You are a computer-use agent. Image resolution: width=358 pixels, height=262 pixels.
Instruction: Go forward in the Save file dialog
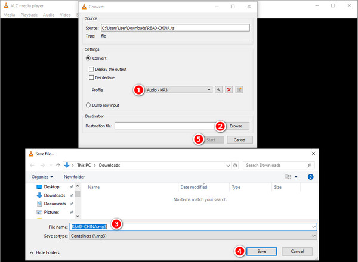tap(42, 165)
